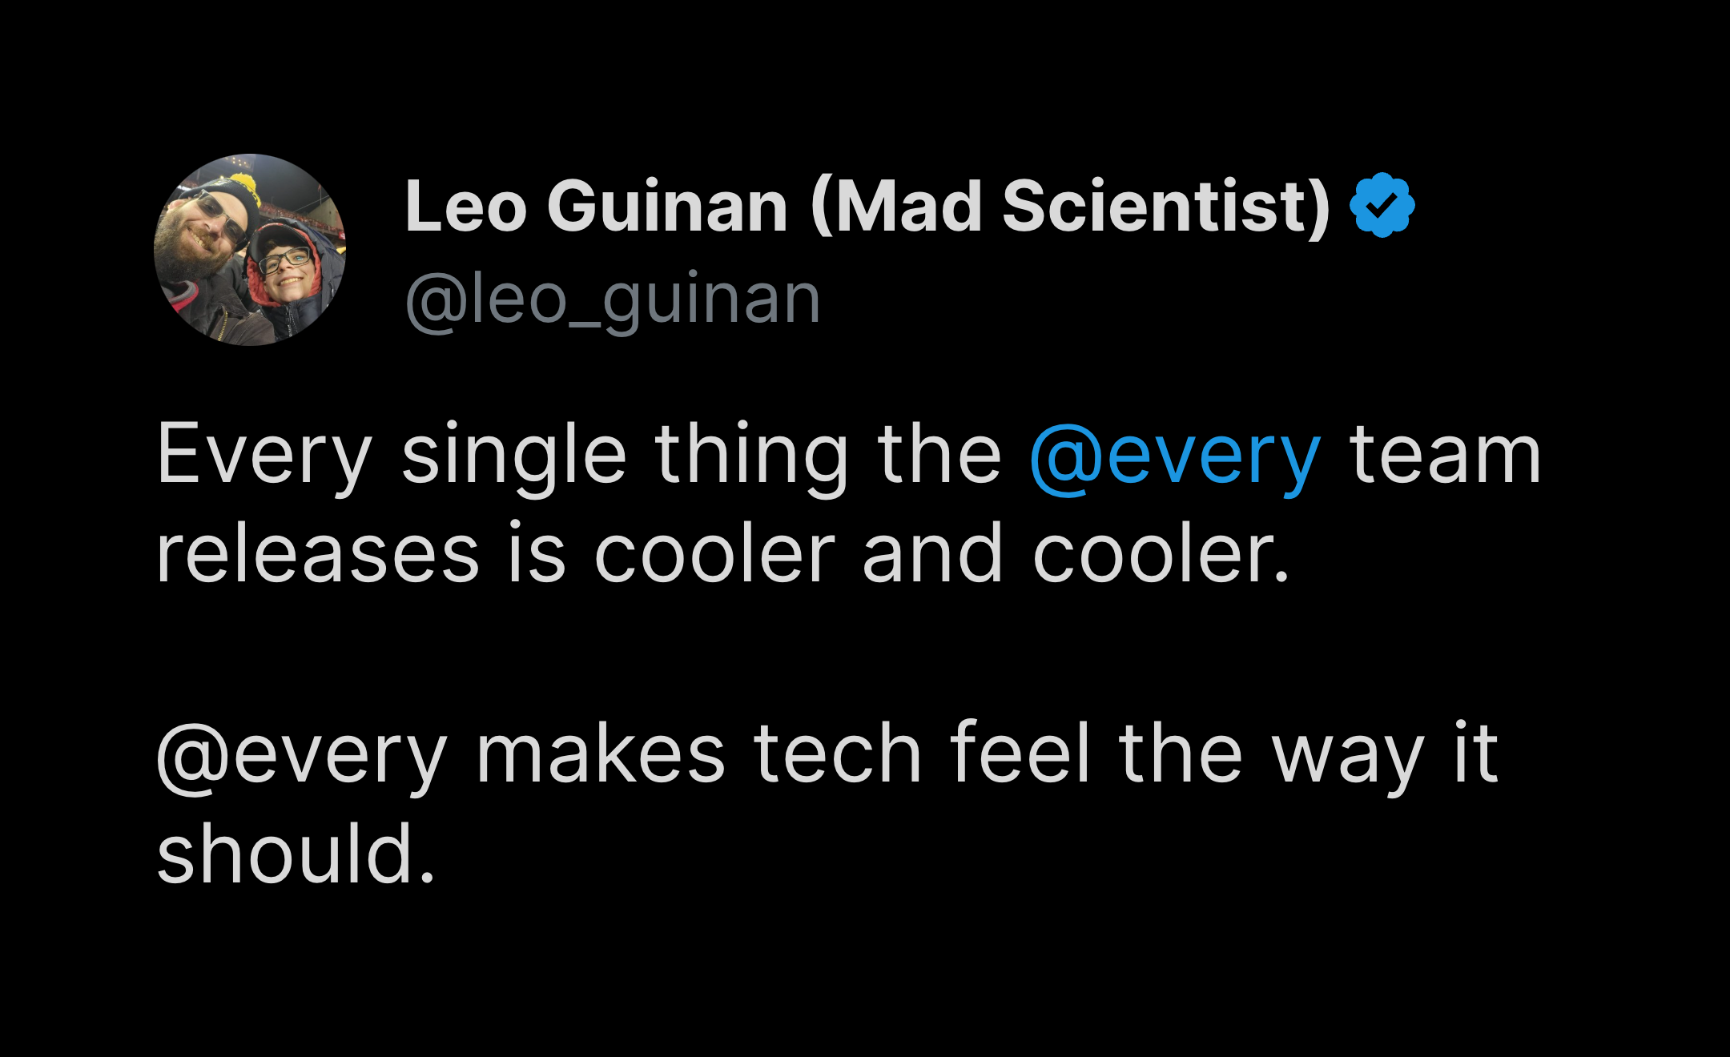Click the word "releases" in the tweet

click(318, 555)
